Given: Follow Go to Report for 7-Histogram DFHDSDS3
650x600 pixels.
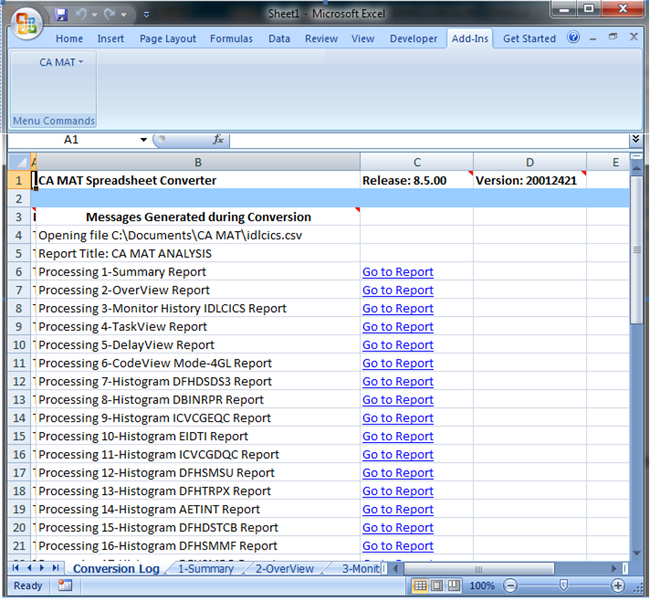Looking at the screenshot, I should (398, 382).
